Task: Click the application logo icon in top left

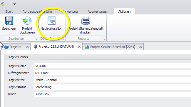Action: [x=3, y=4]
